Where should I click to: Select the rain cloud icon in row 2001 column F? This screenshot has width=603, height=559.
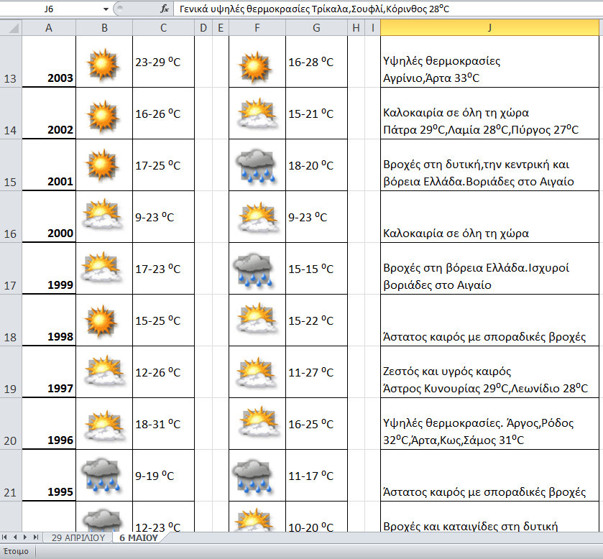[256, 165]
